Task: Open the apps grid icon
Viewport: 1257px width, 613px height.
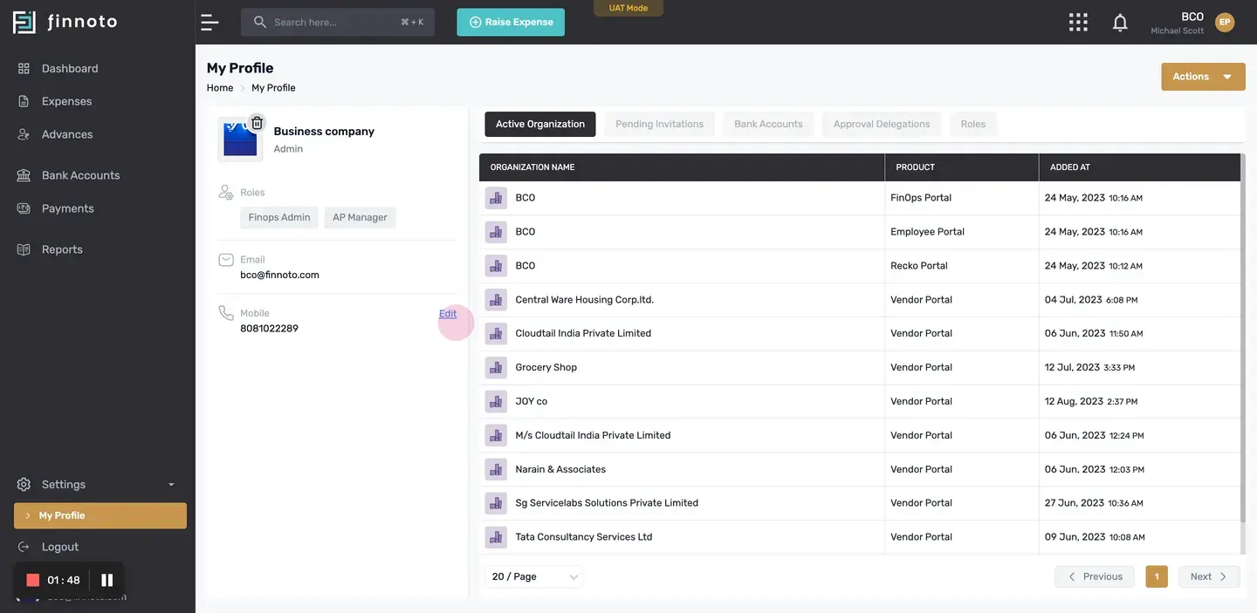Action: click(1078, 22)
